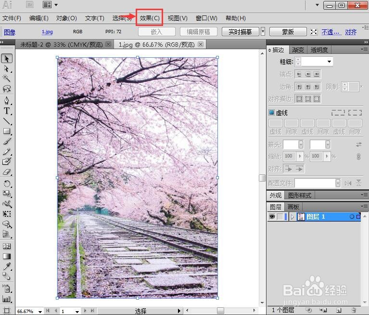Viewport: 369px width, 315px height.
Task: Enable the 虚线 dashed line checkbox
Action: point(271,113)
